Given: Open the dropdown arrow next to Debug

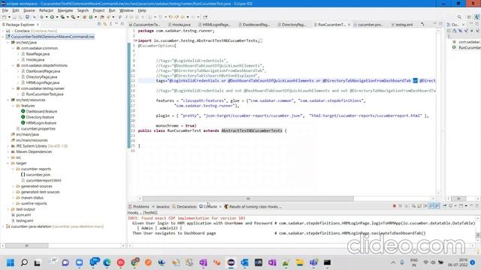Looking at the screenshot, I should 47,17.
